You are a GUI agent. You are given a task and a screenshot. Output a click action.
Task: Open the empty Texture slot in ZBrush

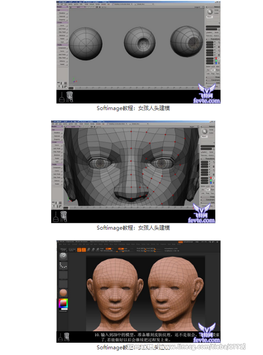point(63,284)
